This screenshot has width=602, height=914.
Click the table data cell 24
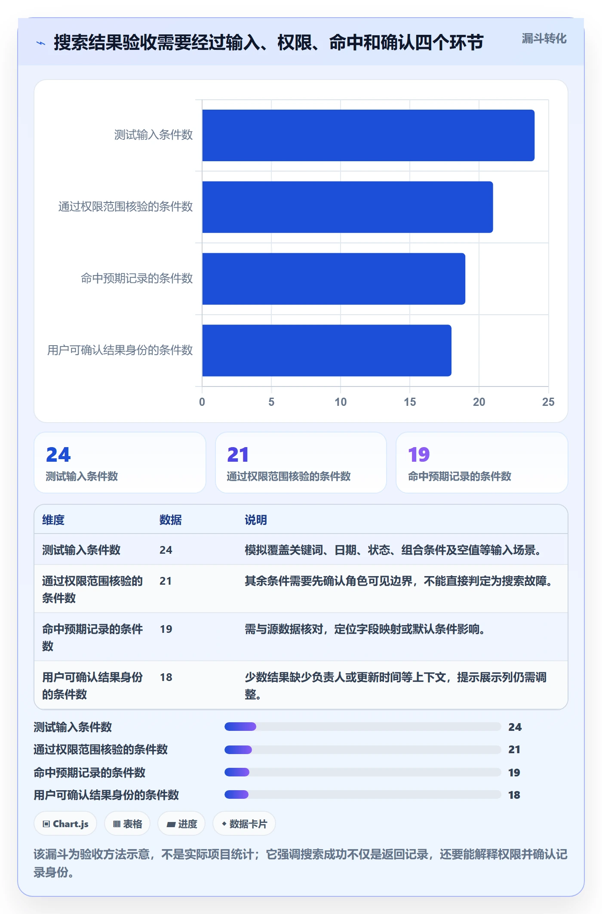pos(166,550)
